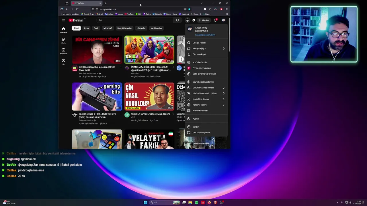Click the Firefox address bar
Screen dimensions: 367x206
[140, 9]
